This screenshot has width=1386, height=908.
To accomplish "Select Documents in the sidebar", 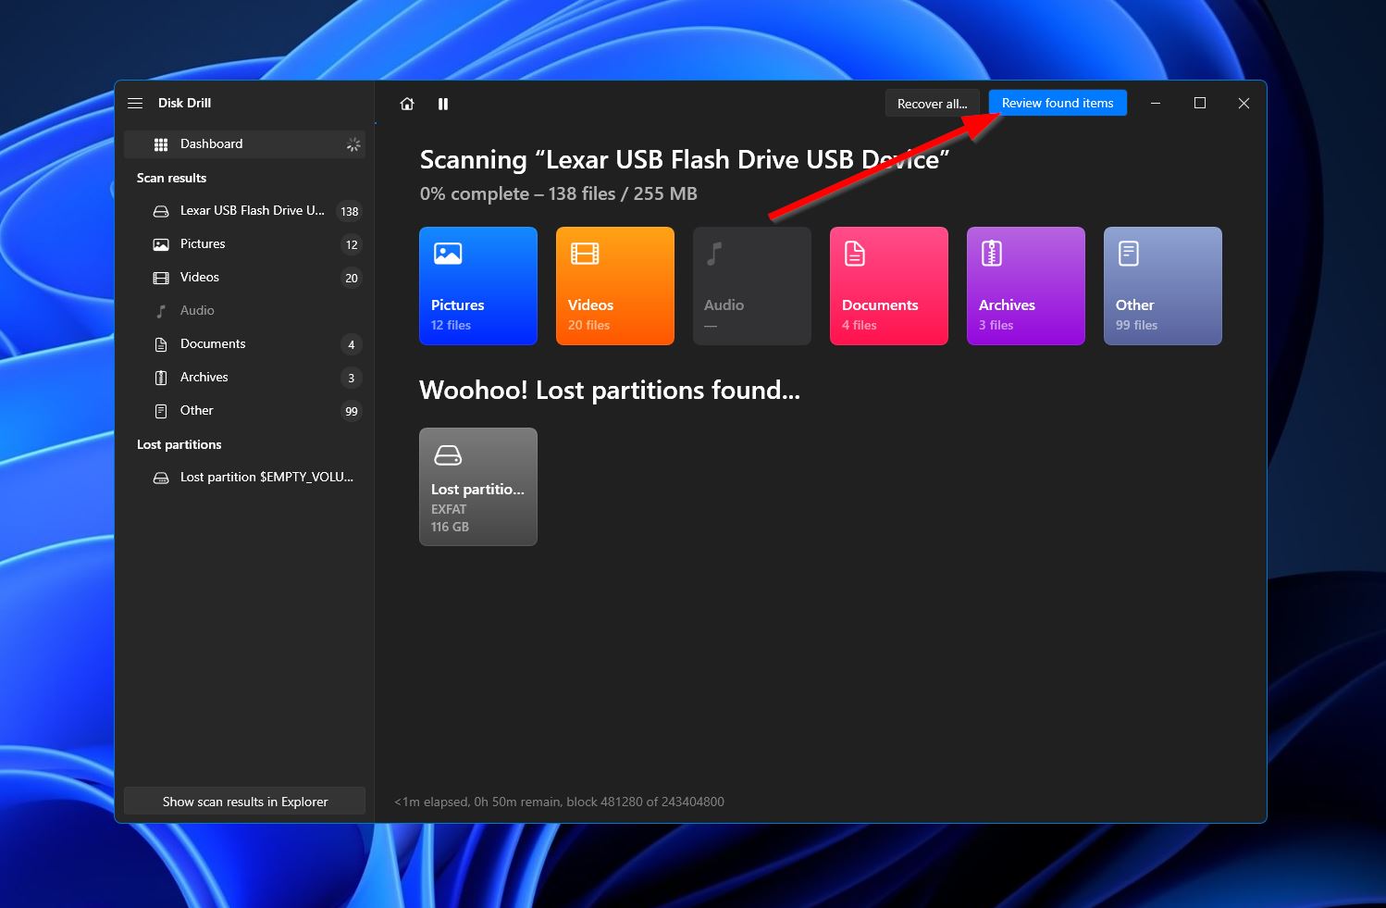I will [244, 344].
